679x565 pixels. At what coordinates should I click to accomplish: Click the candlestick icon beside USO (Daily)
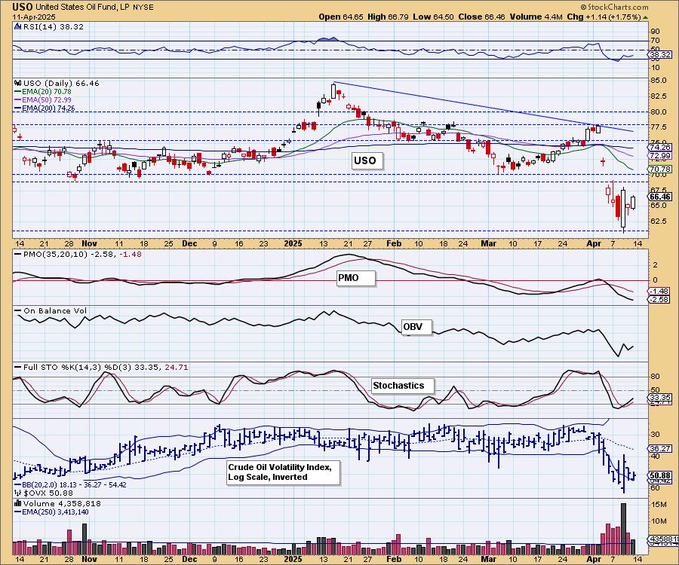pos(18,83)
